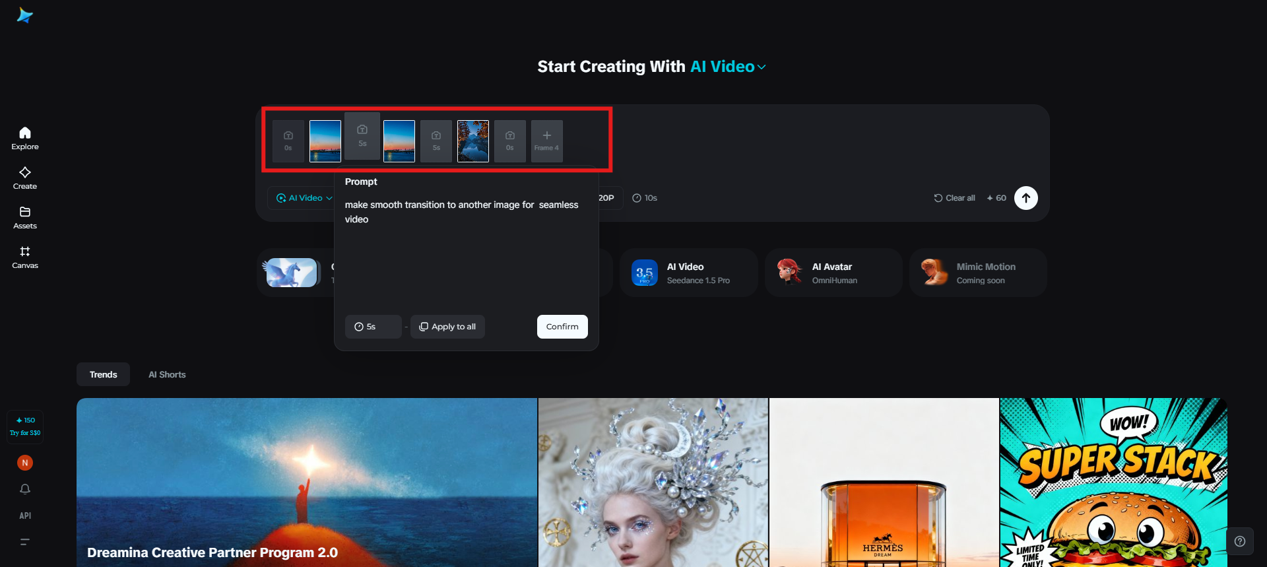Open the 10s video duration selector
Image resolution: width=1267 pixels, height=567 pixels.
[645, 198]
